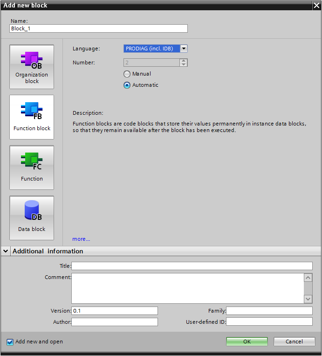Select the Manual numbering radio button

(127, 74)
